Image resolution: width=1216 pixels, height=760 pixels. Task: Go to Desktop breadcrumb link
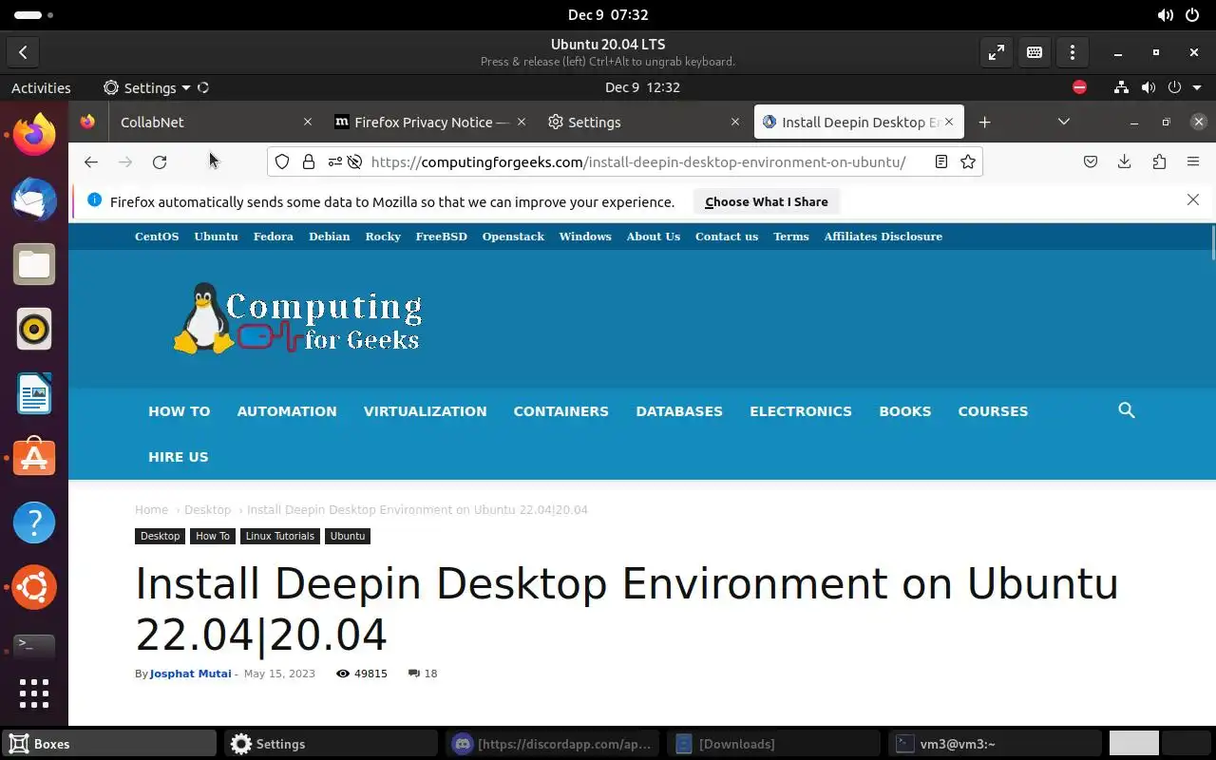pyautogui.click(x=207, y=510)
